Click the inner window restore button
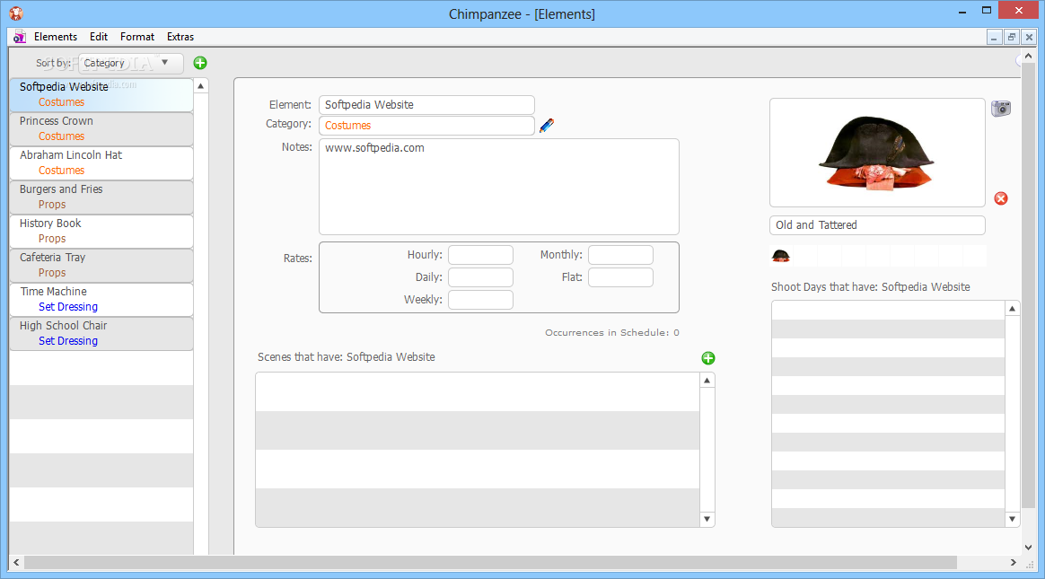 1011,38
